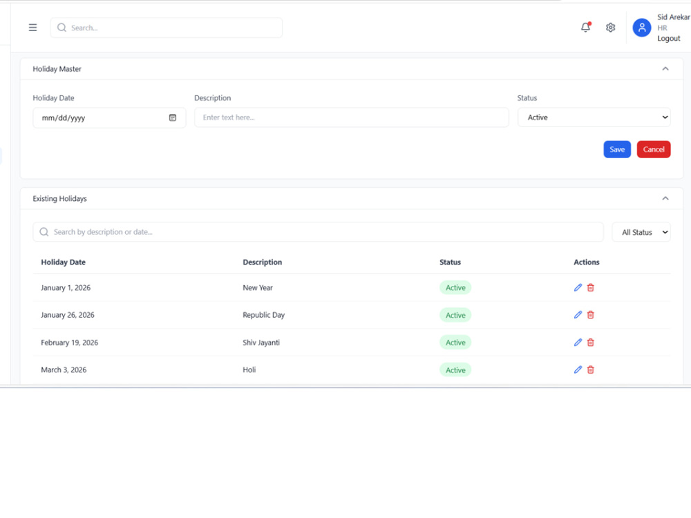Cancel the holiday form
The height and width of the screenshot is (518, 691).
pos(654,149)
